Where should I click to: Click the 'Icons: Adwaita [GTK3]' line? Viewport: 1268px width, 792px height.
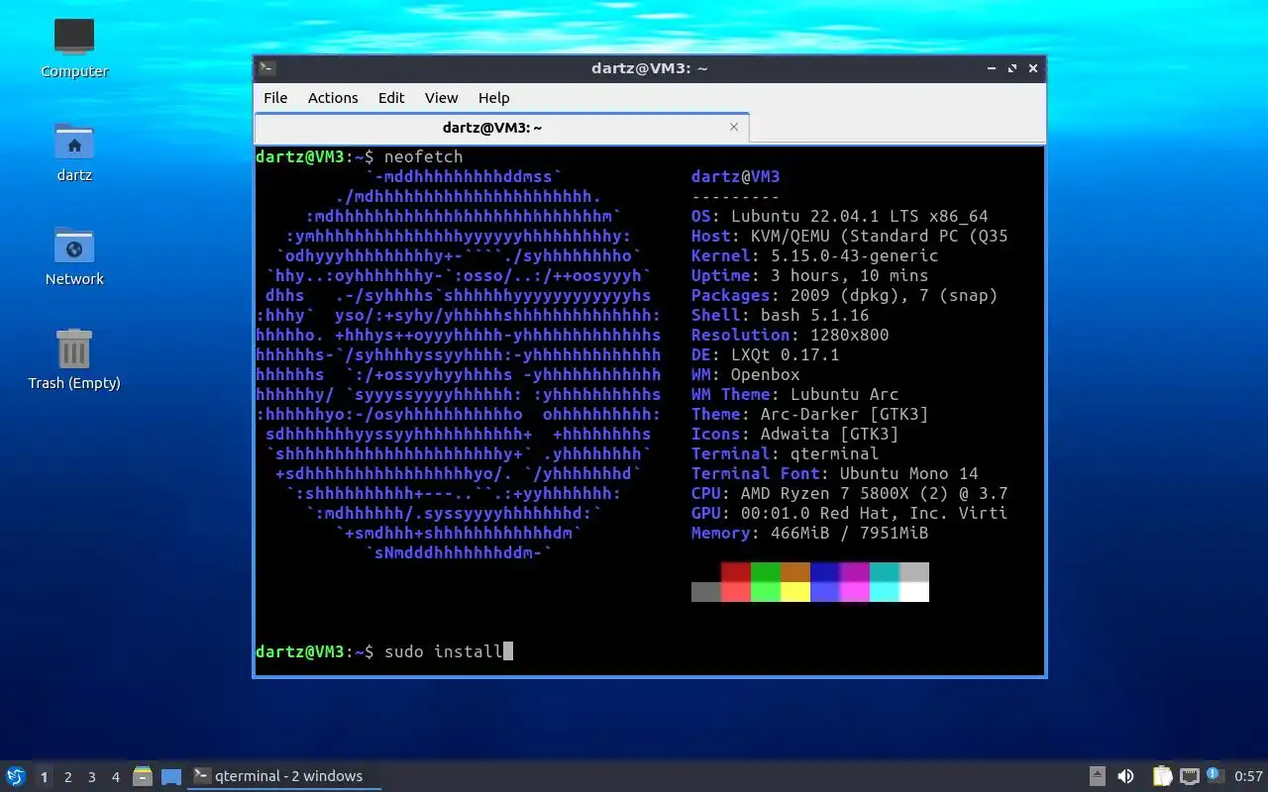click(x=794, y=434)
